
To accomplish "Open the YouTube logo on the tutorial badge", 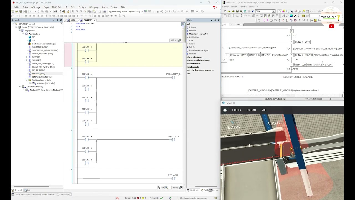I will [x=331, y=26].
